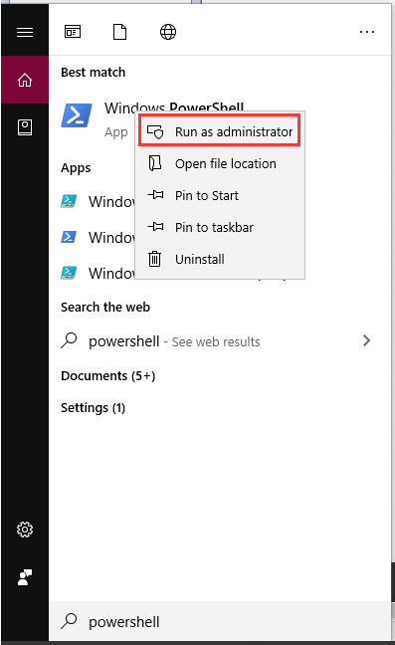Click the pin icon beside Pin to taskbar
The image size is (395, 645).
[x=155, y=227]
